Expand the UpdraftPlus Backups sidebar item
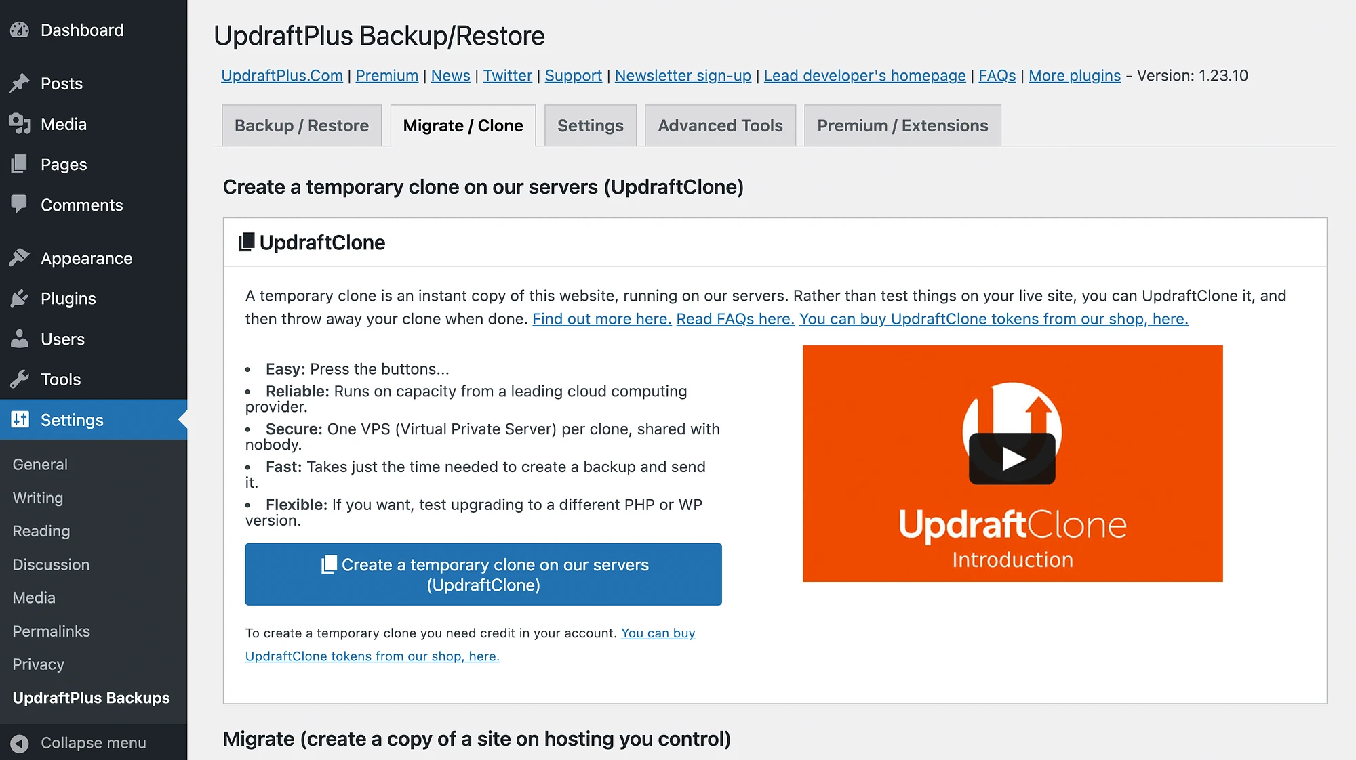Image resolution: width=1356 pixels, height=760 pixels. tap(92, 697)
